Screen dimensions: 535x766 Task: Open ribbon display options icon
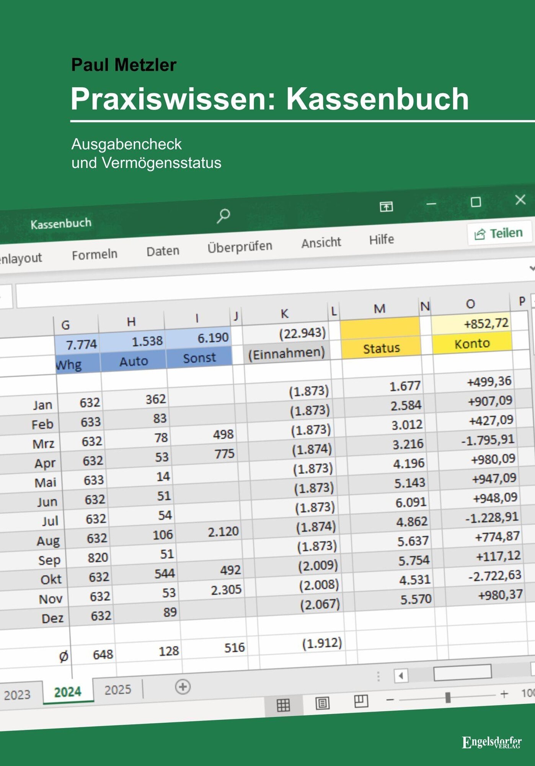click(386, 207)
